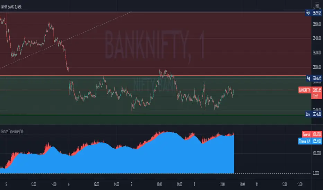This screenshot has height=190, width=323.
Task: Click the NIFTY BANK, 1, NSE symbol title
Action: 11,7
